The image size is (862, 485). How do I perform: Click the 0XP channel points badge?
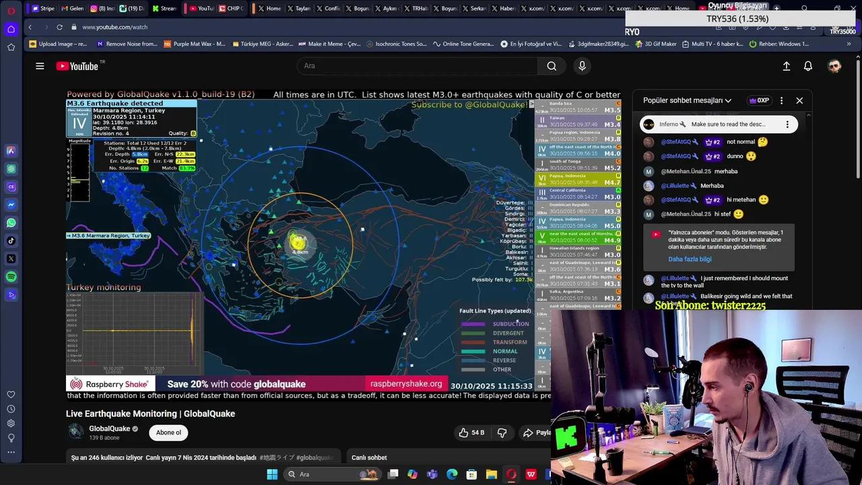click(759, 100)
